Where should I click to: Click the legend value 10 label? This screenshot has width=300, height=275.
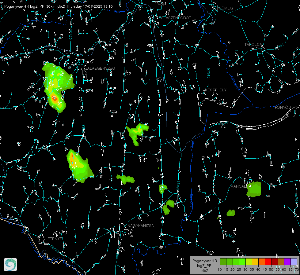tap(220, 269)
